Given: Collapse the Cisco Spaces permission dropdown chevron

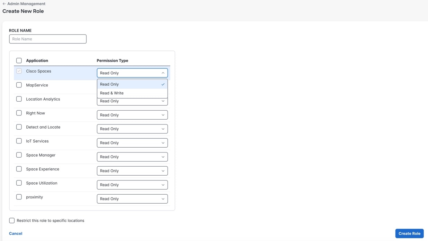Looking at the screenshot, I should coord(163,73).
